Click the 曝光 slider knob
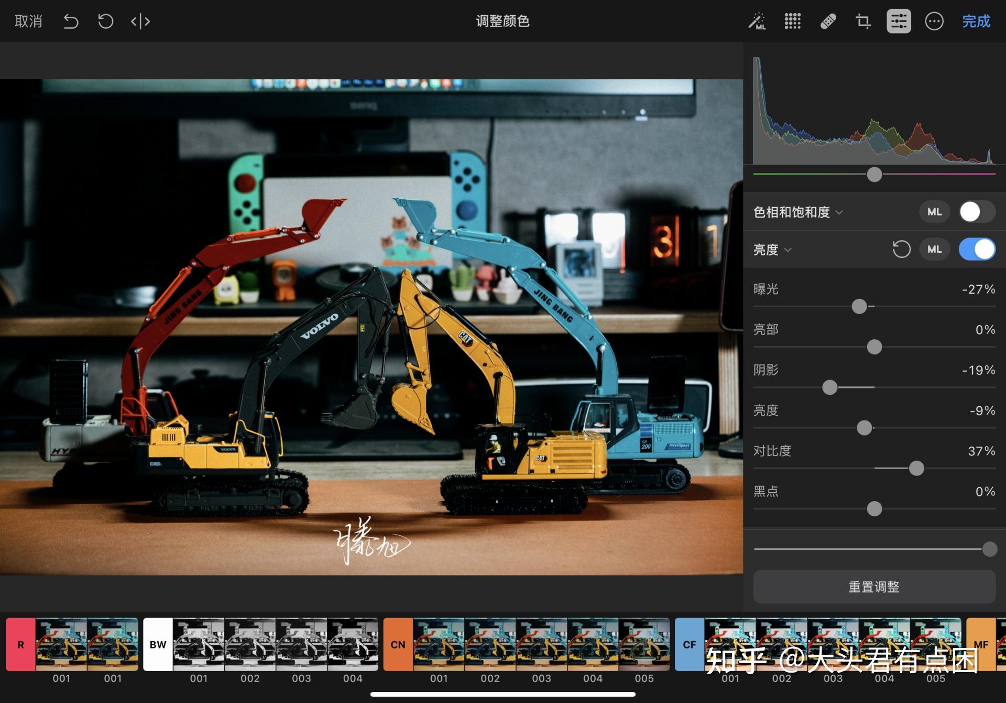1006x703 pixels. tap(859, 307)
